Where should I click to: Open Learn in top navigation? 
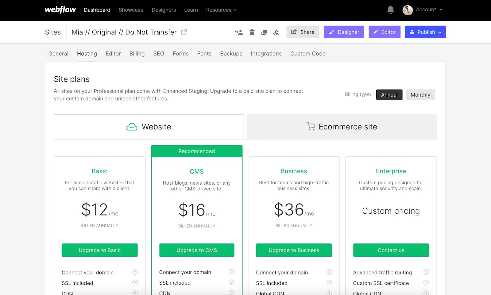[191, 10]
